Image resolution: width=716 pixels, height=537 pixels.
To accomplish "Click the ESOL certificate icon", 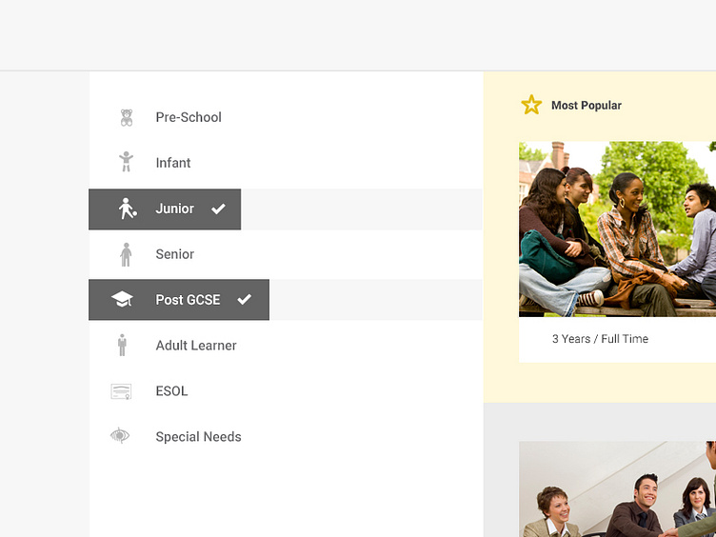I will [x=121, y=391].
